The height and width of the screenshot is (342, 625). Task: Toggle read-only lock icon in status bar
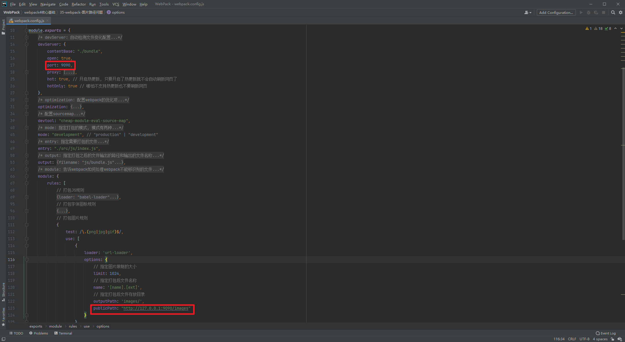pos(613,339)
